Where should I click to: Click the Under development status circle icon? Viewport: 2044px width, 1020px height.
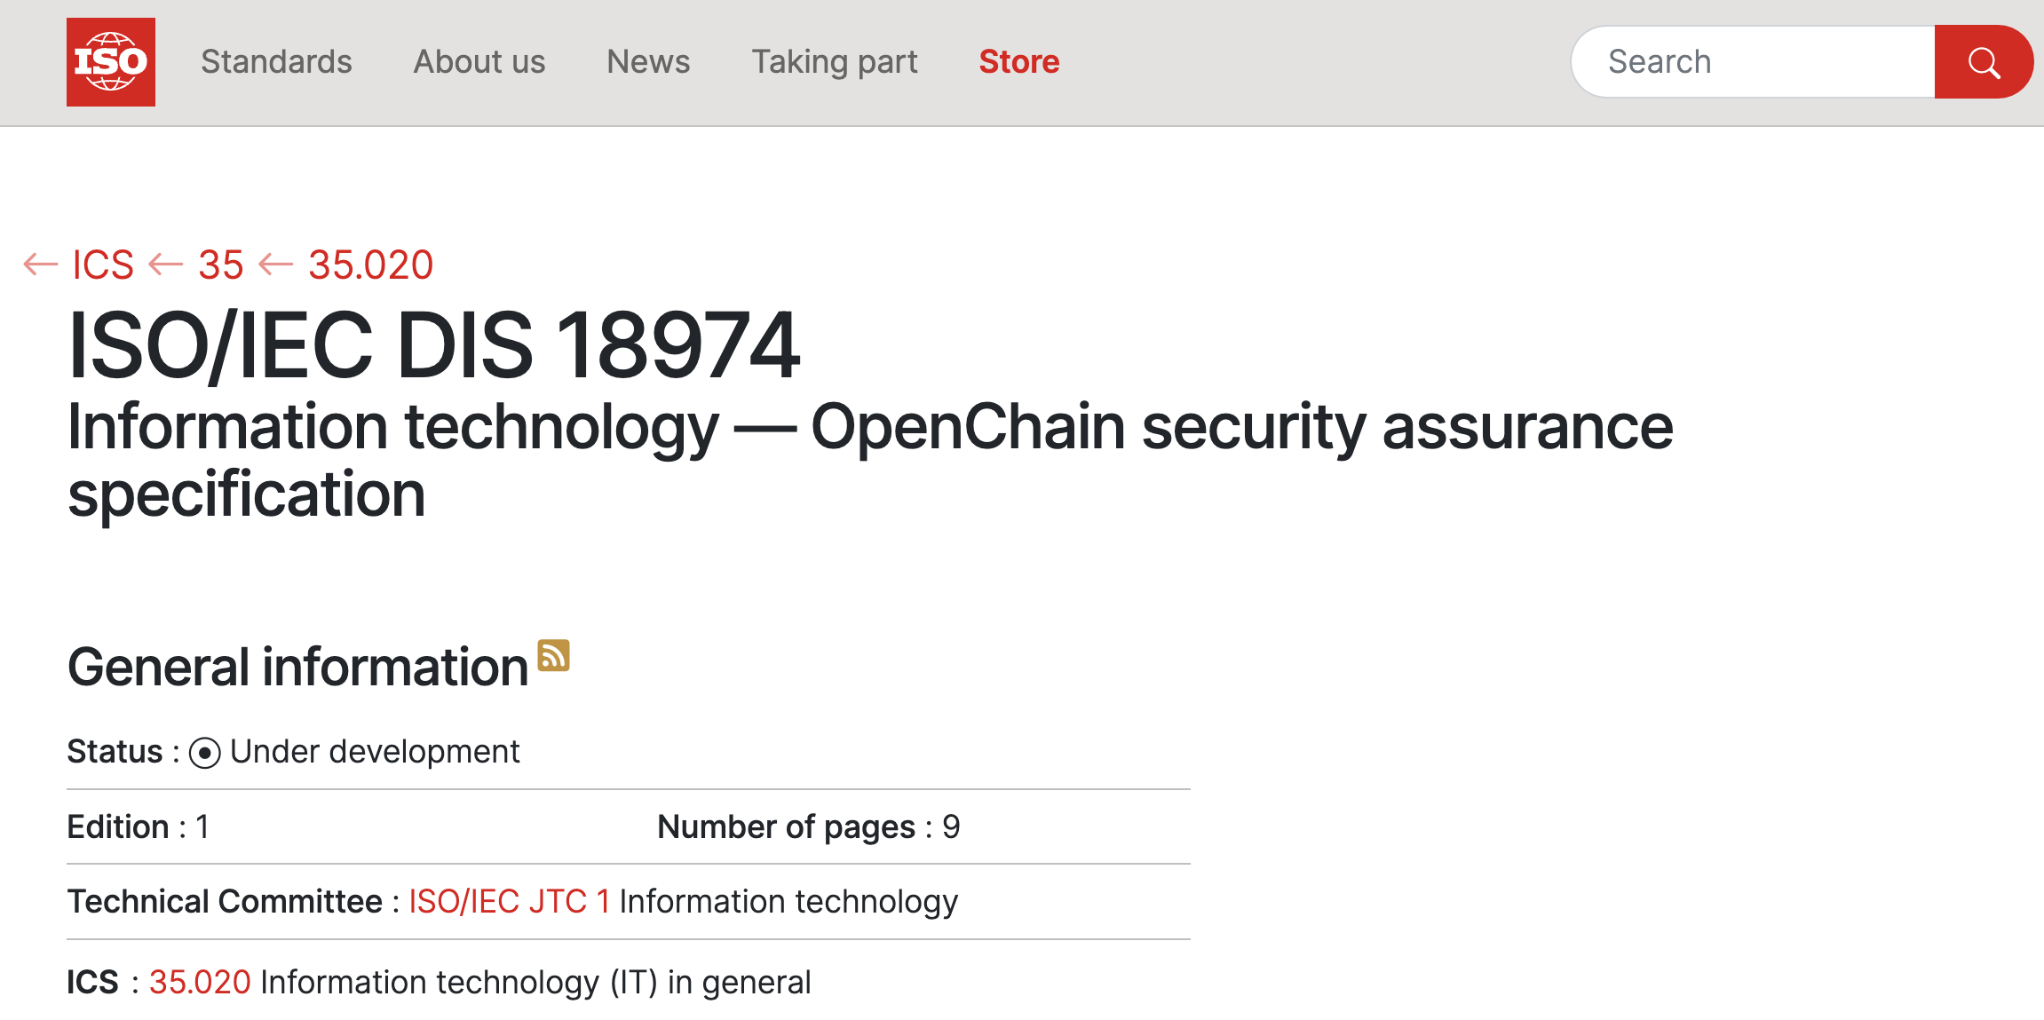tap(204, 753)
